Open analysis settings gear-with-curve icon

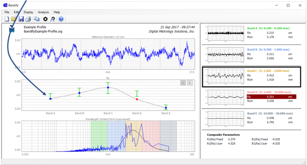pyautogui.click(x=53, y=19)
